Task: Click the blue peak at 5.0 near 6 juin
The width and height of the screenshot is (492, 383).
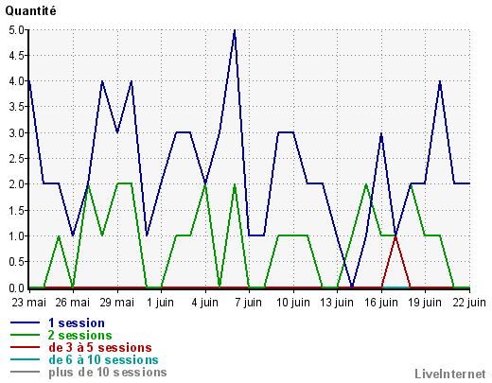Action: click(x=235, y=30)
